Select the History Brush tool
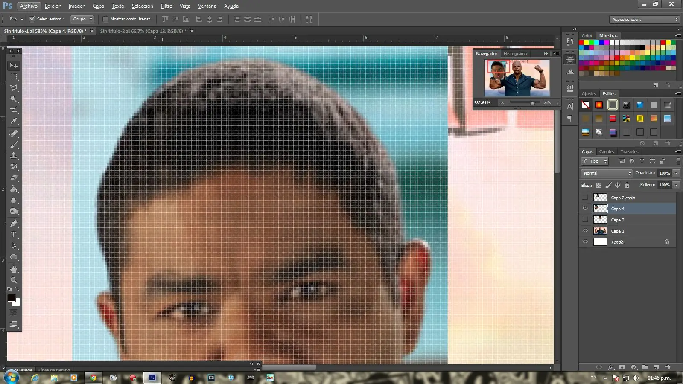 coord(14,167)
